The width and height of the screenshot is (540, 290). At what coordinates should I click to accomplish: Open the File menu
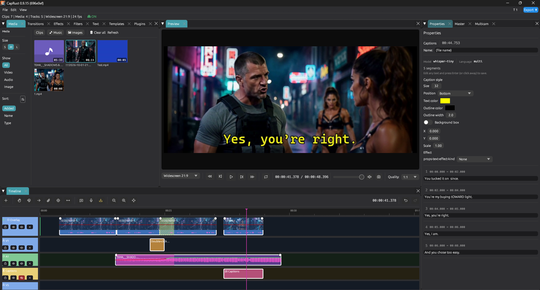(x=5, y=10)
